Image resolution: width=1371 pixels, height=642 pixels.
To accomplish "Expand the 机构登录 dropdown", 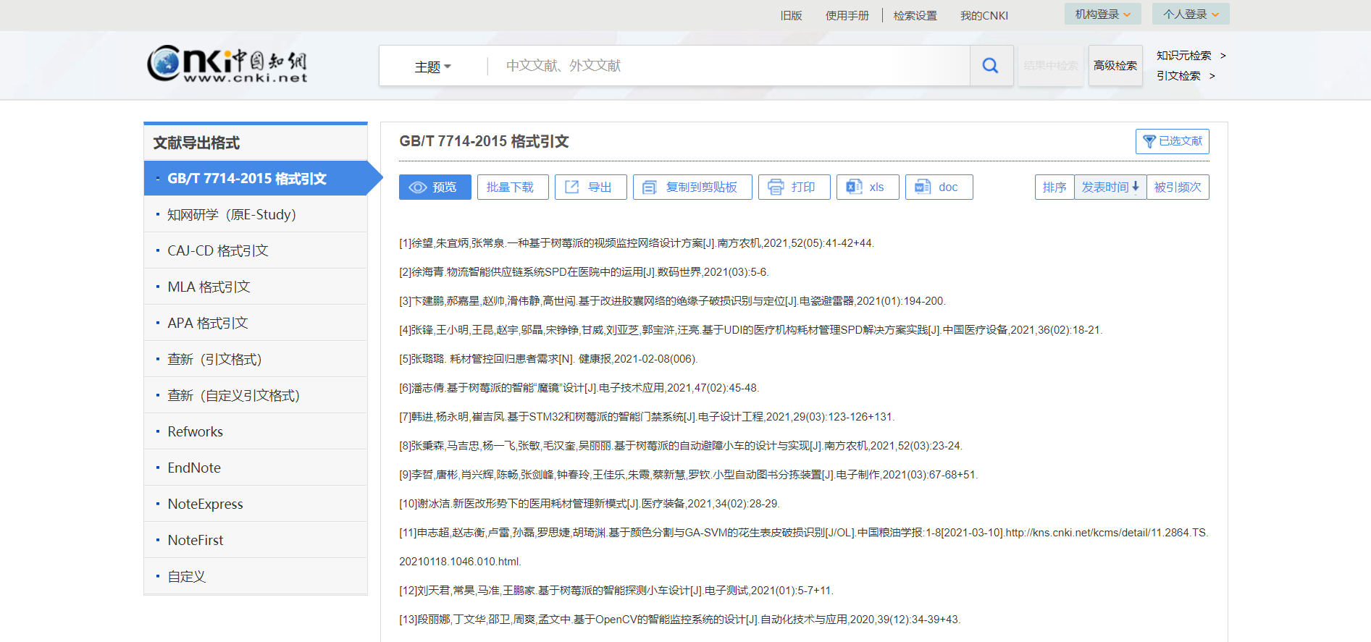I will 1102,14.
